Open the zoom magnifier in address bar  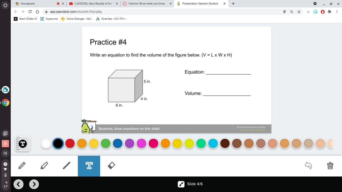point(292,12)
